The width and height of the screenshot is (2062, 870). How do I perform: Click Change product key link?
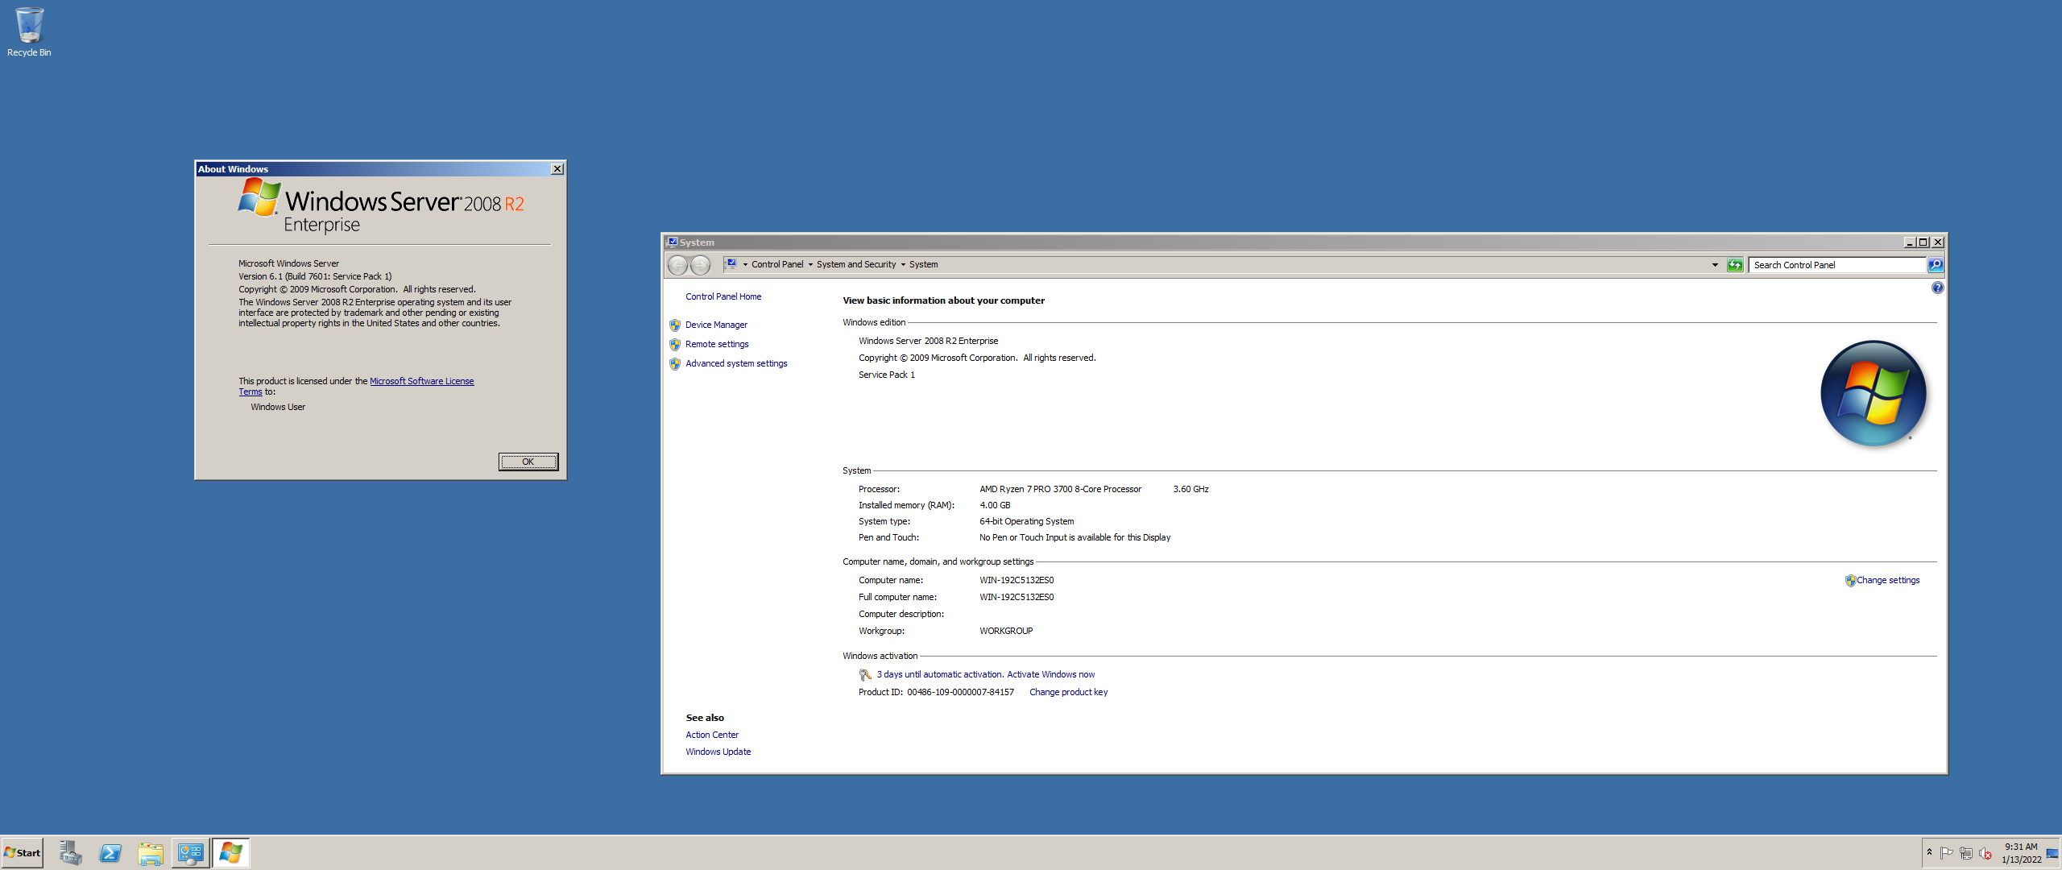(x=1068, y=693)
